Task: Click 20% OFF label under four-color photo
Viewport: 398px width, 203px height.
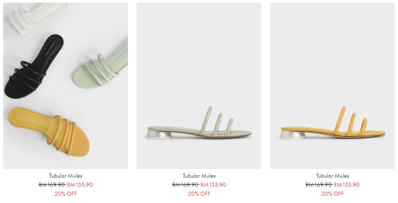Action: click(66, 194)
